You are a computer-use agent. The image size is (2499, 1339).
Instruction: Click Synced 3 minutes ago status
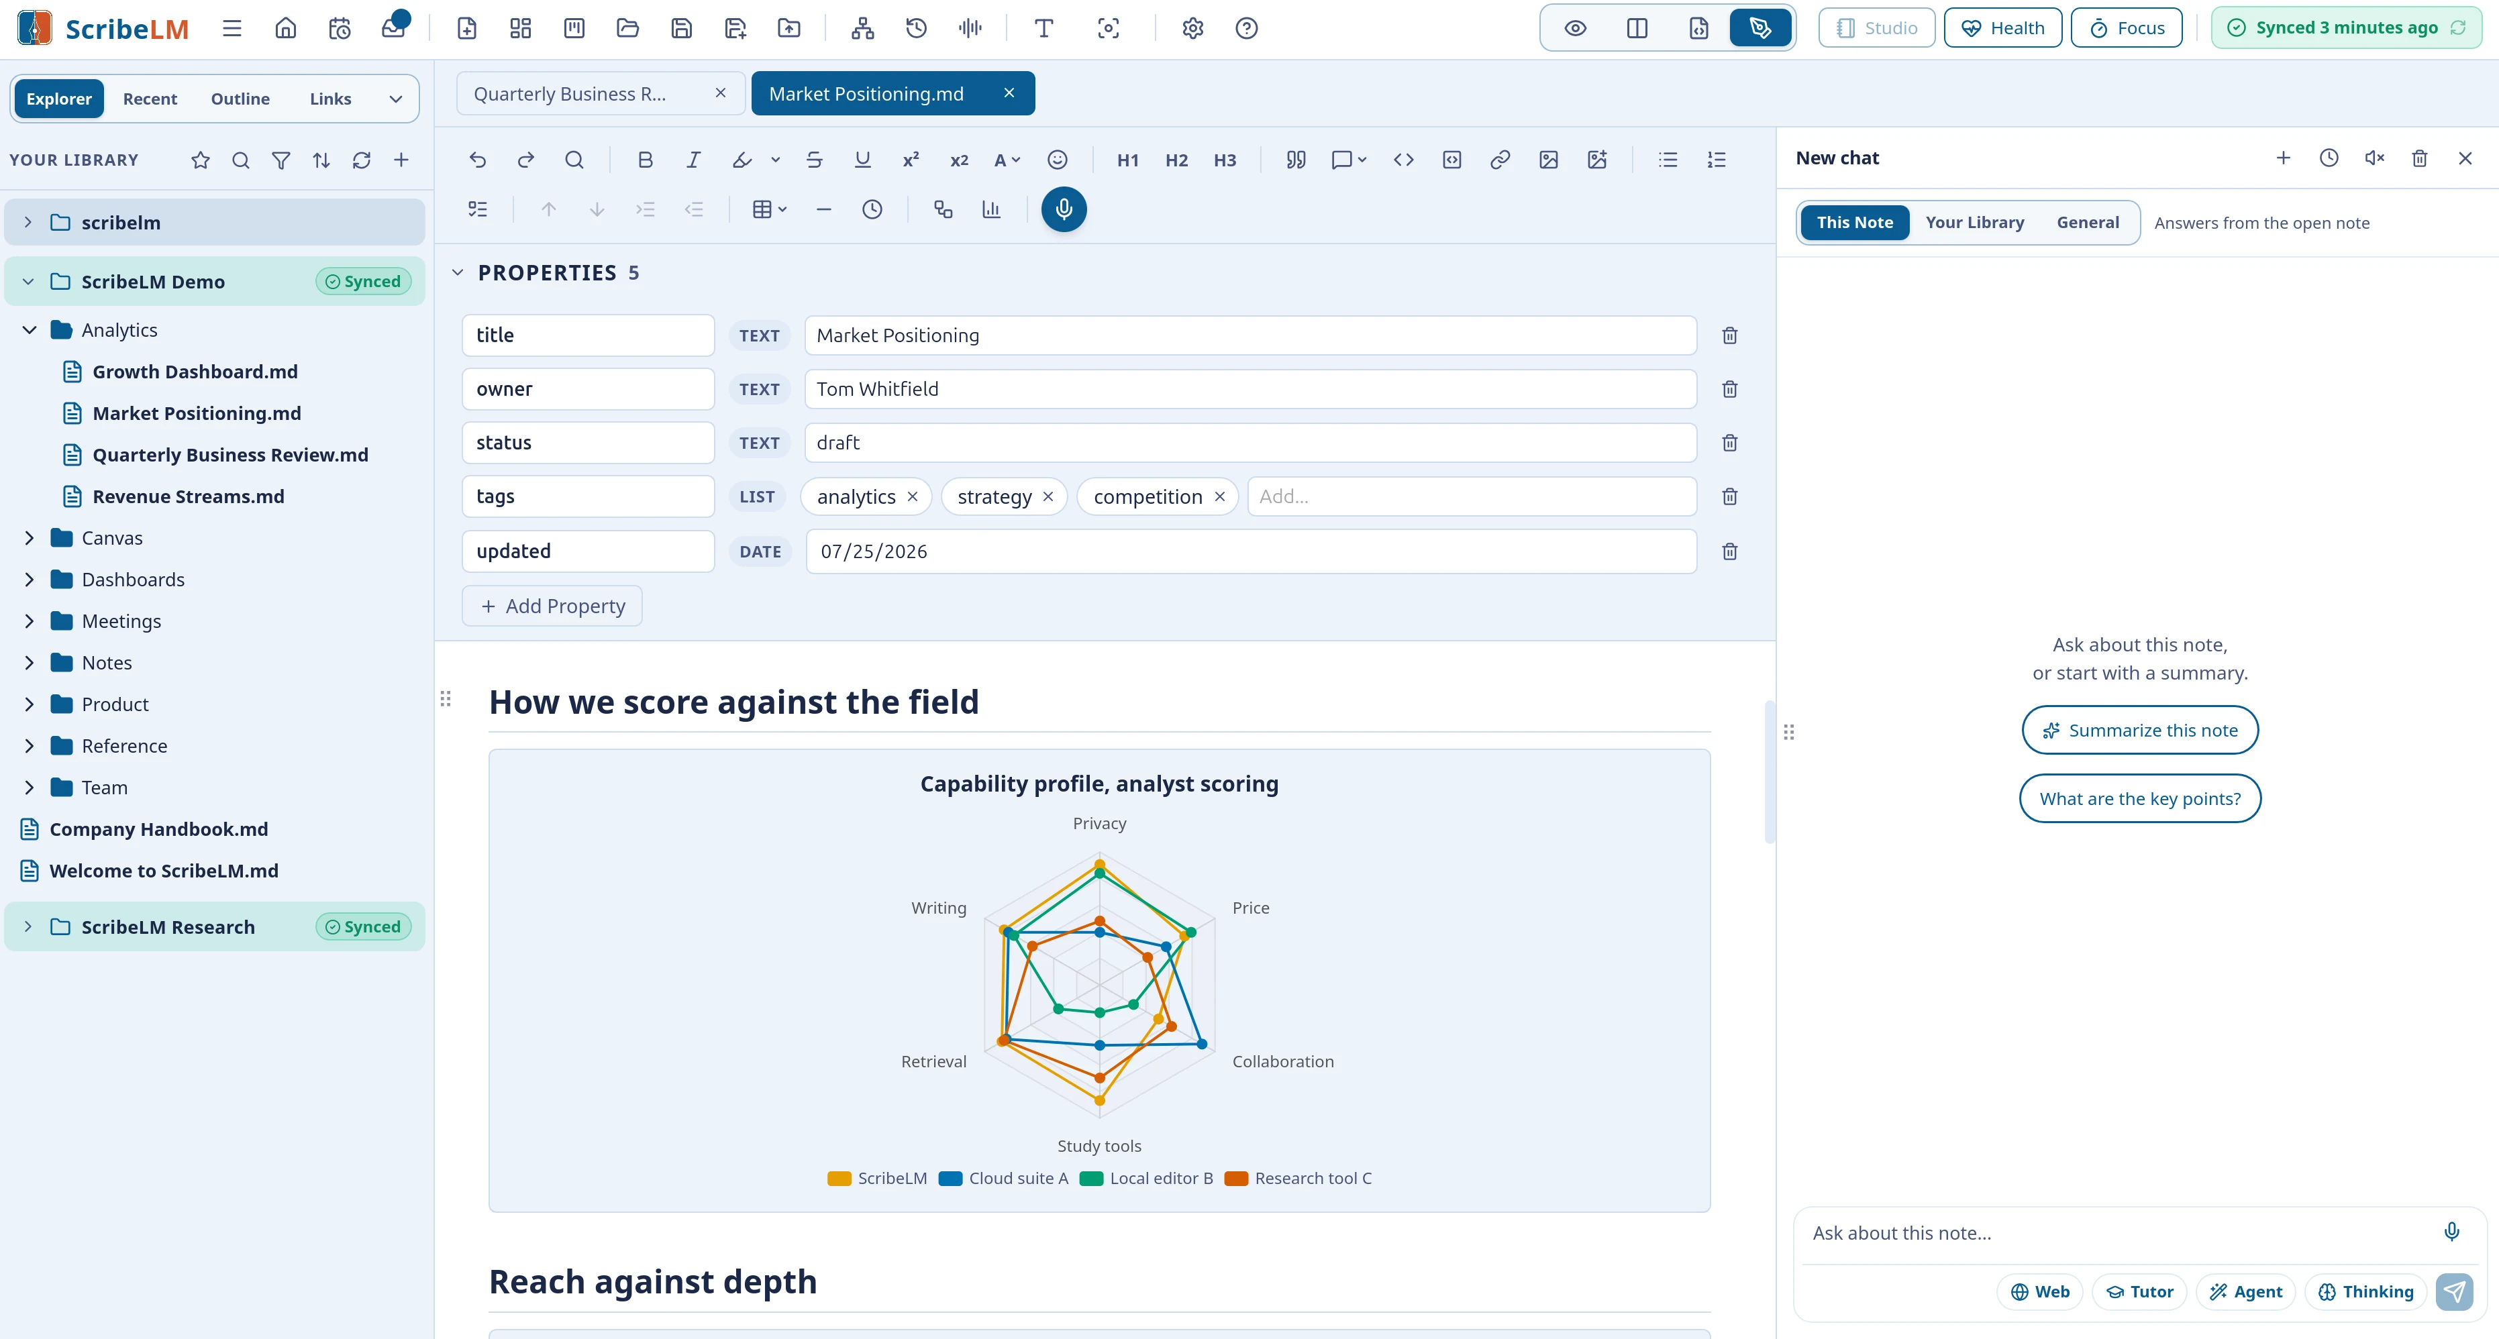click(x=2347, y=28)
